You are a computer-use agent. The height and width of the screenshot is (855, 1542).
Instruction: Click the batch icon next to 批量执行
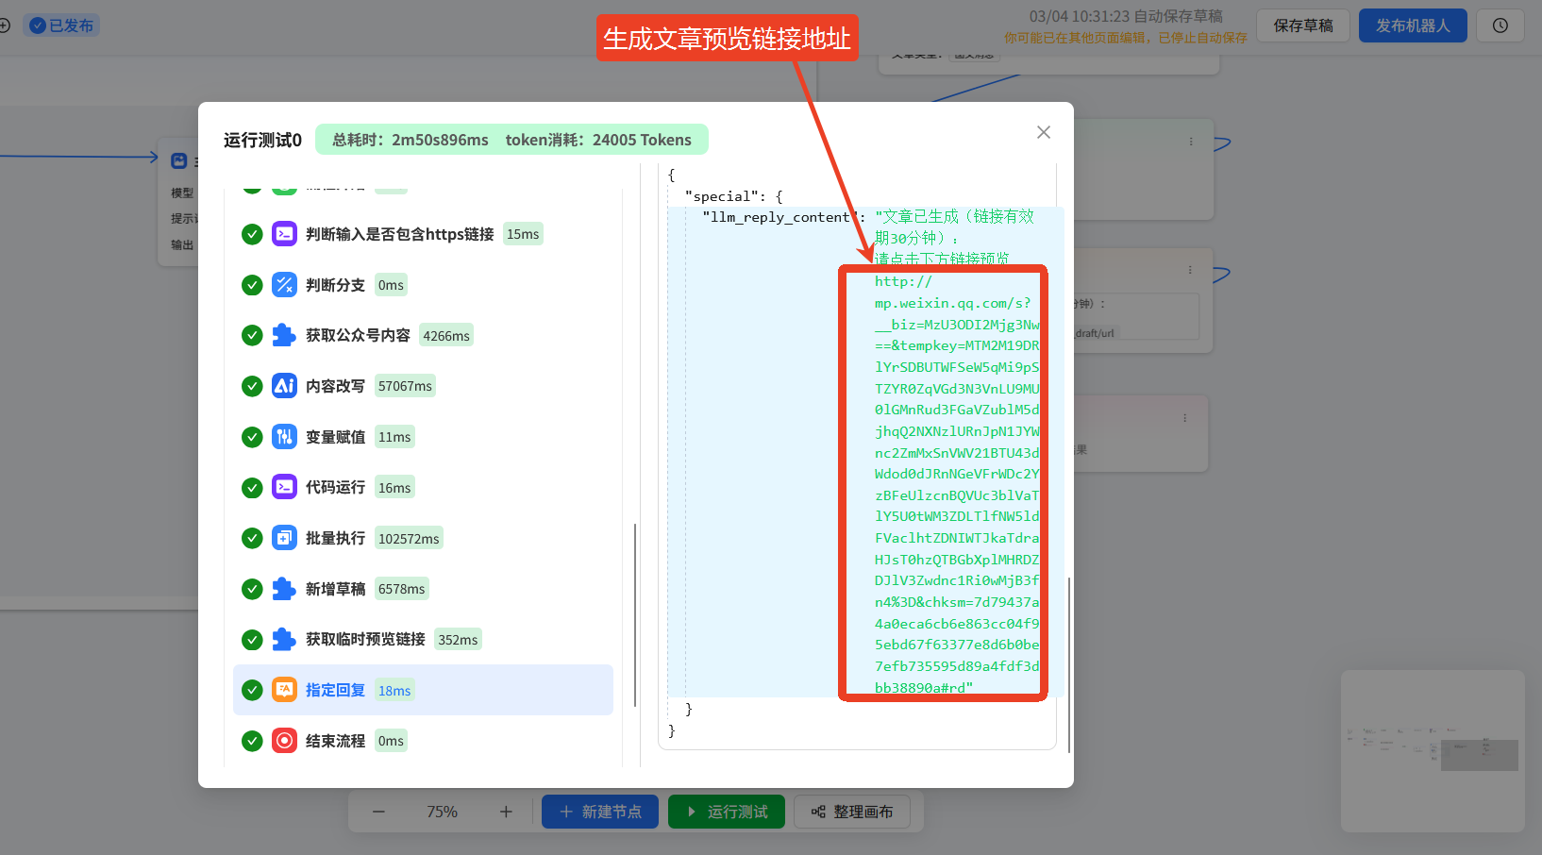(x=284, y=538)
